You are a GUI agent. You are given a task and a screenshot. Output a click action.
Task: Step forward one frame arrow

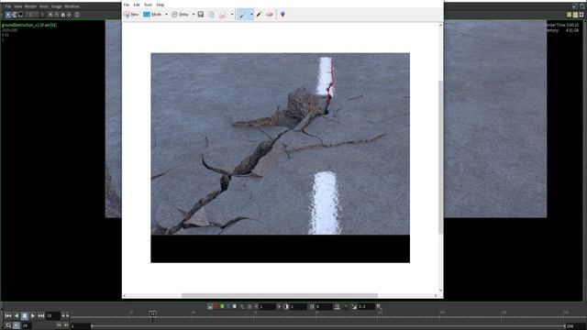(x=67, y=316)
